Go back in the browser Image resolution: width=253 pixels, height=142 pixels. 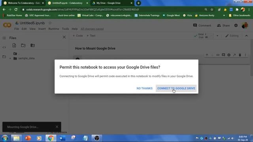4,9
